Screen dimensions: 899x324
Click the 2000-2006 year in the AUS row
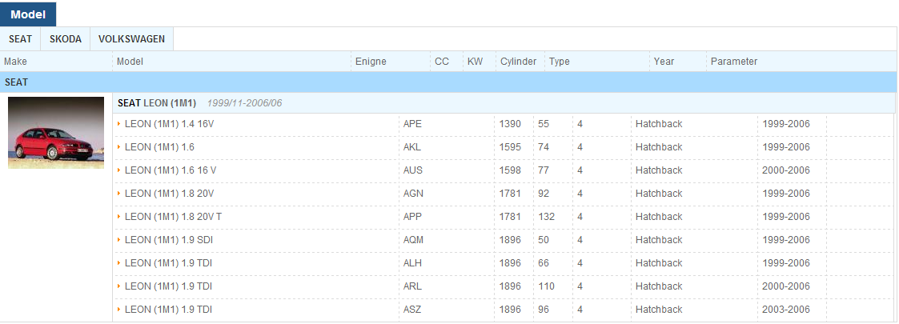[x=786, y=170]
